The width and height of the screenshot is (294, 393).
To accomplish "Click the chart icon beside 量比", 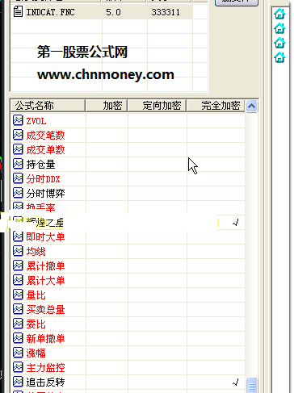I will pos(18,295).
